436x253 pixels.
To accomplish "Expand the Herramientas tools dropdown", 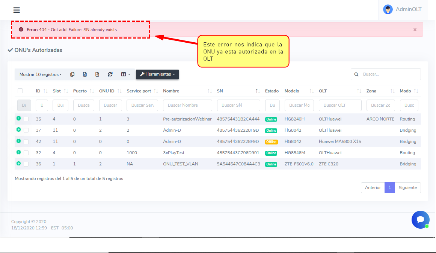I will point(157,74).
